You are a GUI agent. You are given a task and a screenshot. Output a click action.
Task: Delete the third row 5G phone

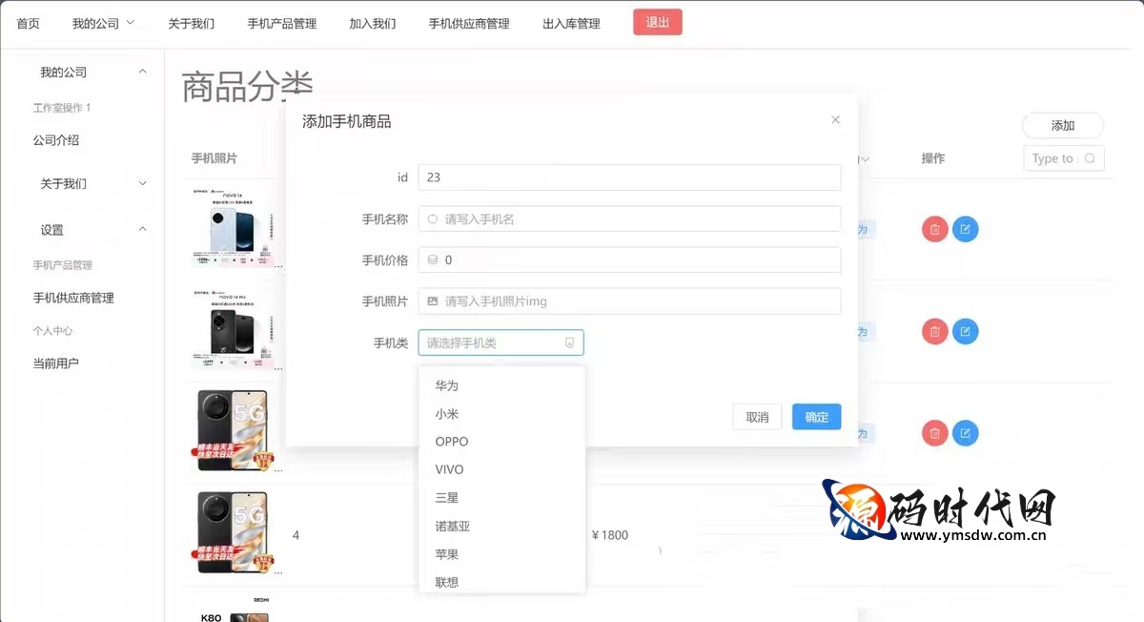[935, 433]
